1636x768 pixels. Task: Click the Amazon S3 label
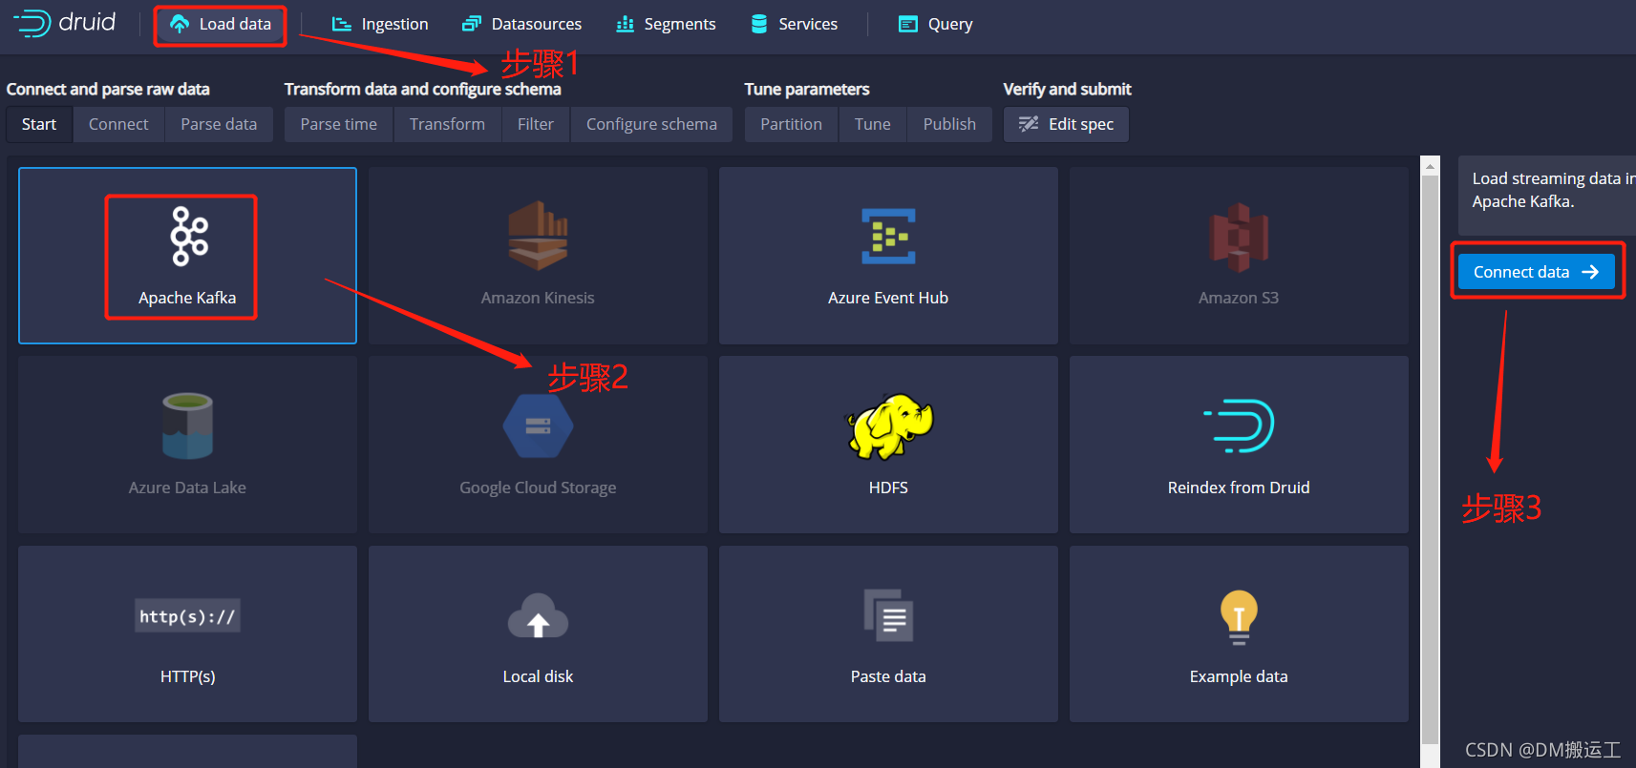(1239, 298)
